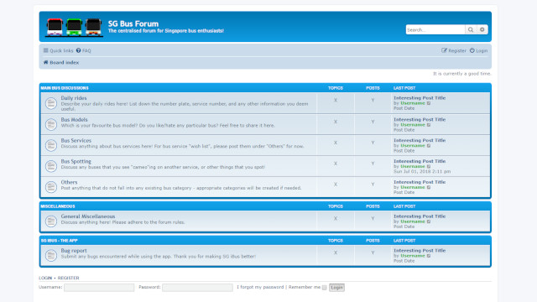Click the Bug report forum icon
The height and width of the screenshot is (302, 537).
[51, 255]
